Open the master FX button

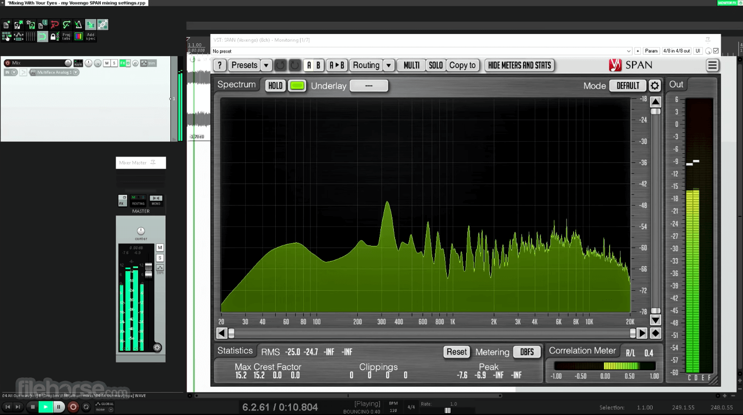tap(122, 201)
